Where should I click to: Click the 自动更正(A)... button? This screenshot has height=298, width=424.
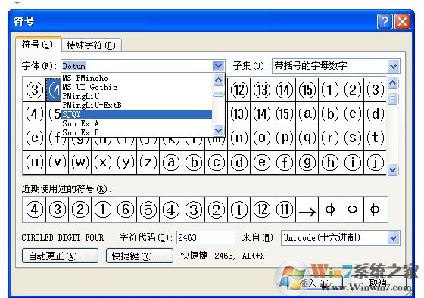pyautogui.click(x=60, y=256)
